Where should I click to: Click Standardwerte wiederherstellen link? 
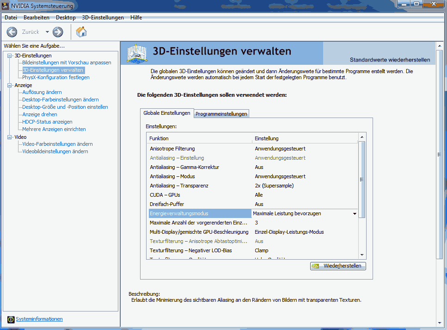point(390,60)
